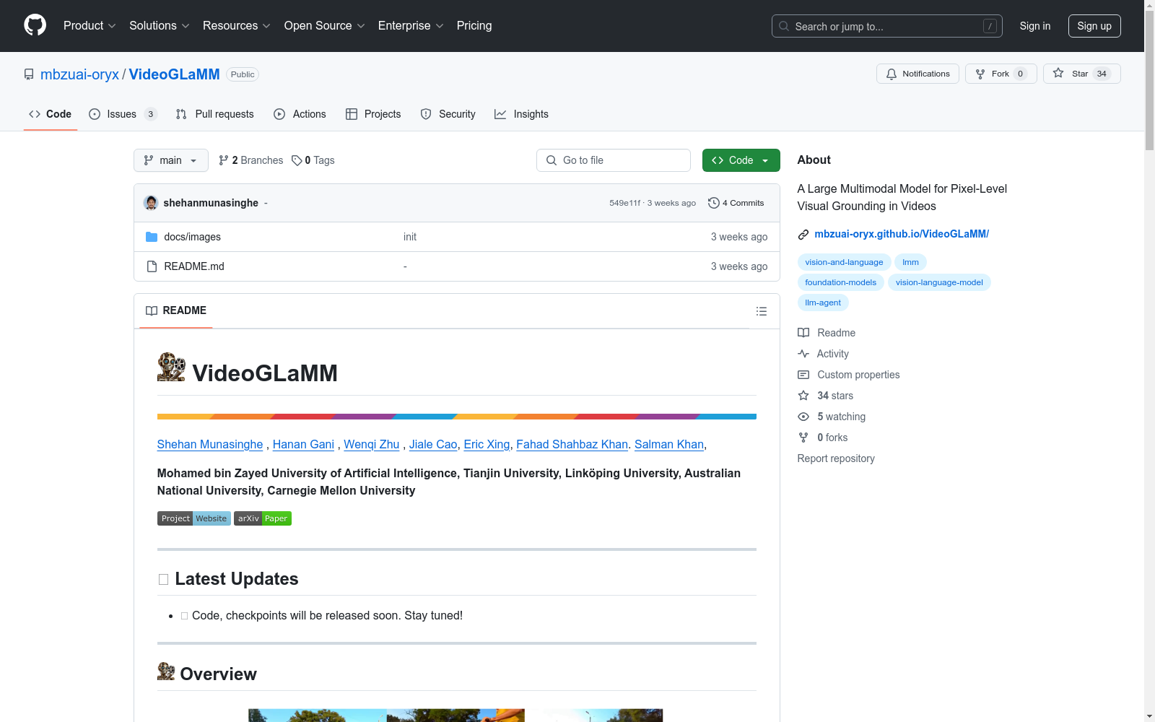Select the llm-agent topic tag

pos(823,303)
